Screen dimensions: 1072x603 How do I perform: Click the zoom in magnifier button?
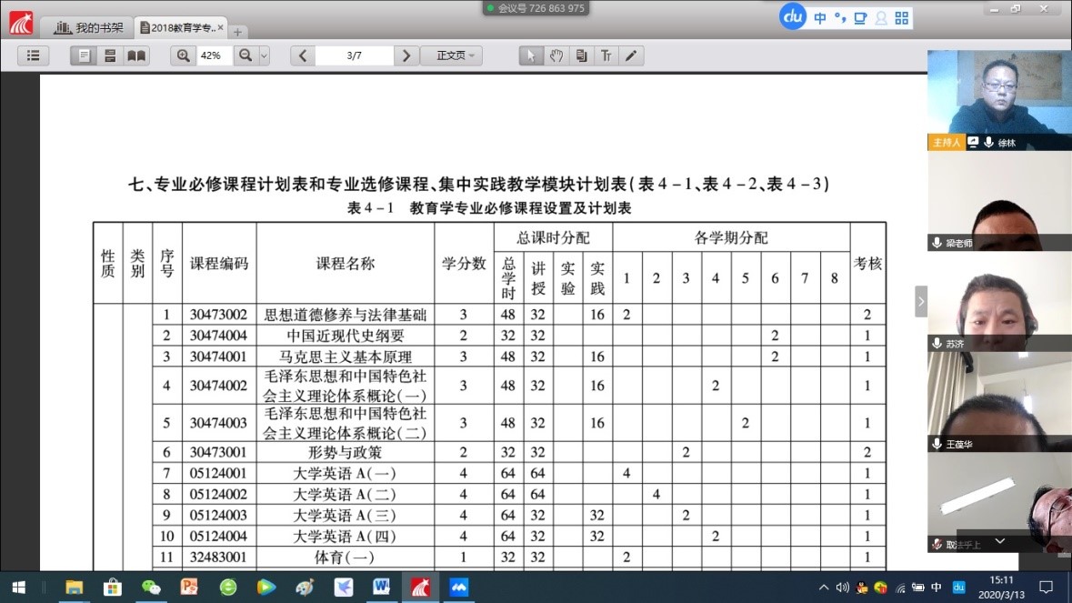pos(184,55)
